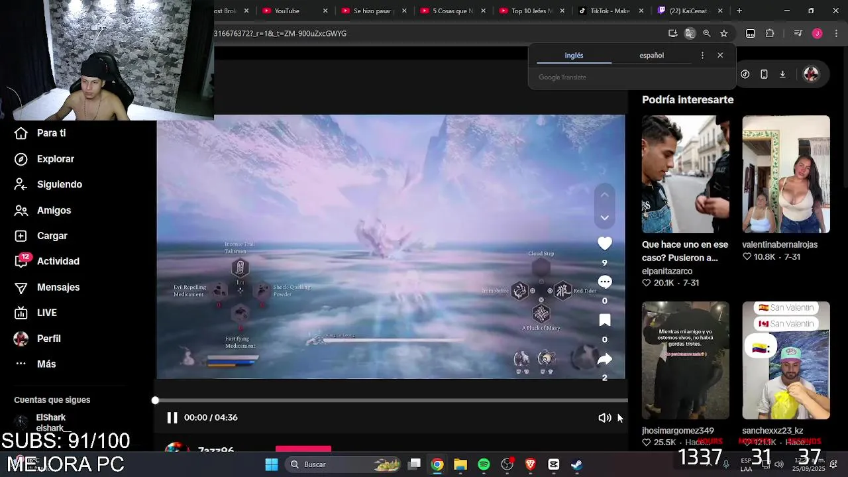The height and width of the screenshot is (477, 848).
Task: Open Spotify from the taskbar
Action: pos(484,464)
